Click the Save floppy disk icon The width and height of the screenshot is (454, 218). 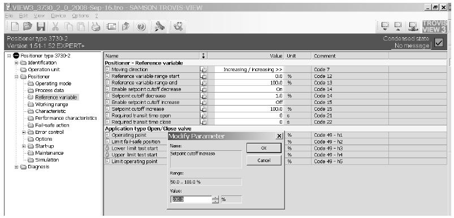[41, 27]
